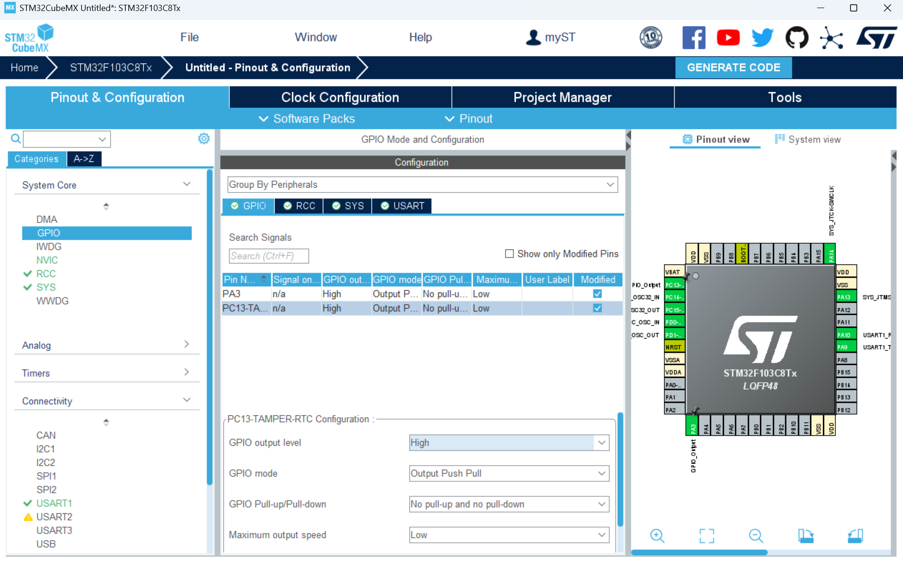Sort table by Pin Name column header
The image size is (903, 562).
247,279
